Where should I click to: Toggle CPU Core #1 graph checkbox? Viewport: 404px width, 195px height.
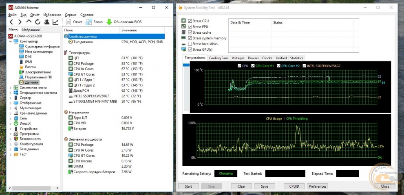click(253, 66)
